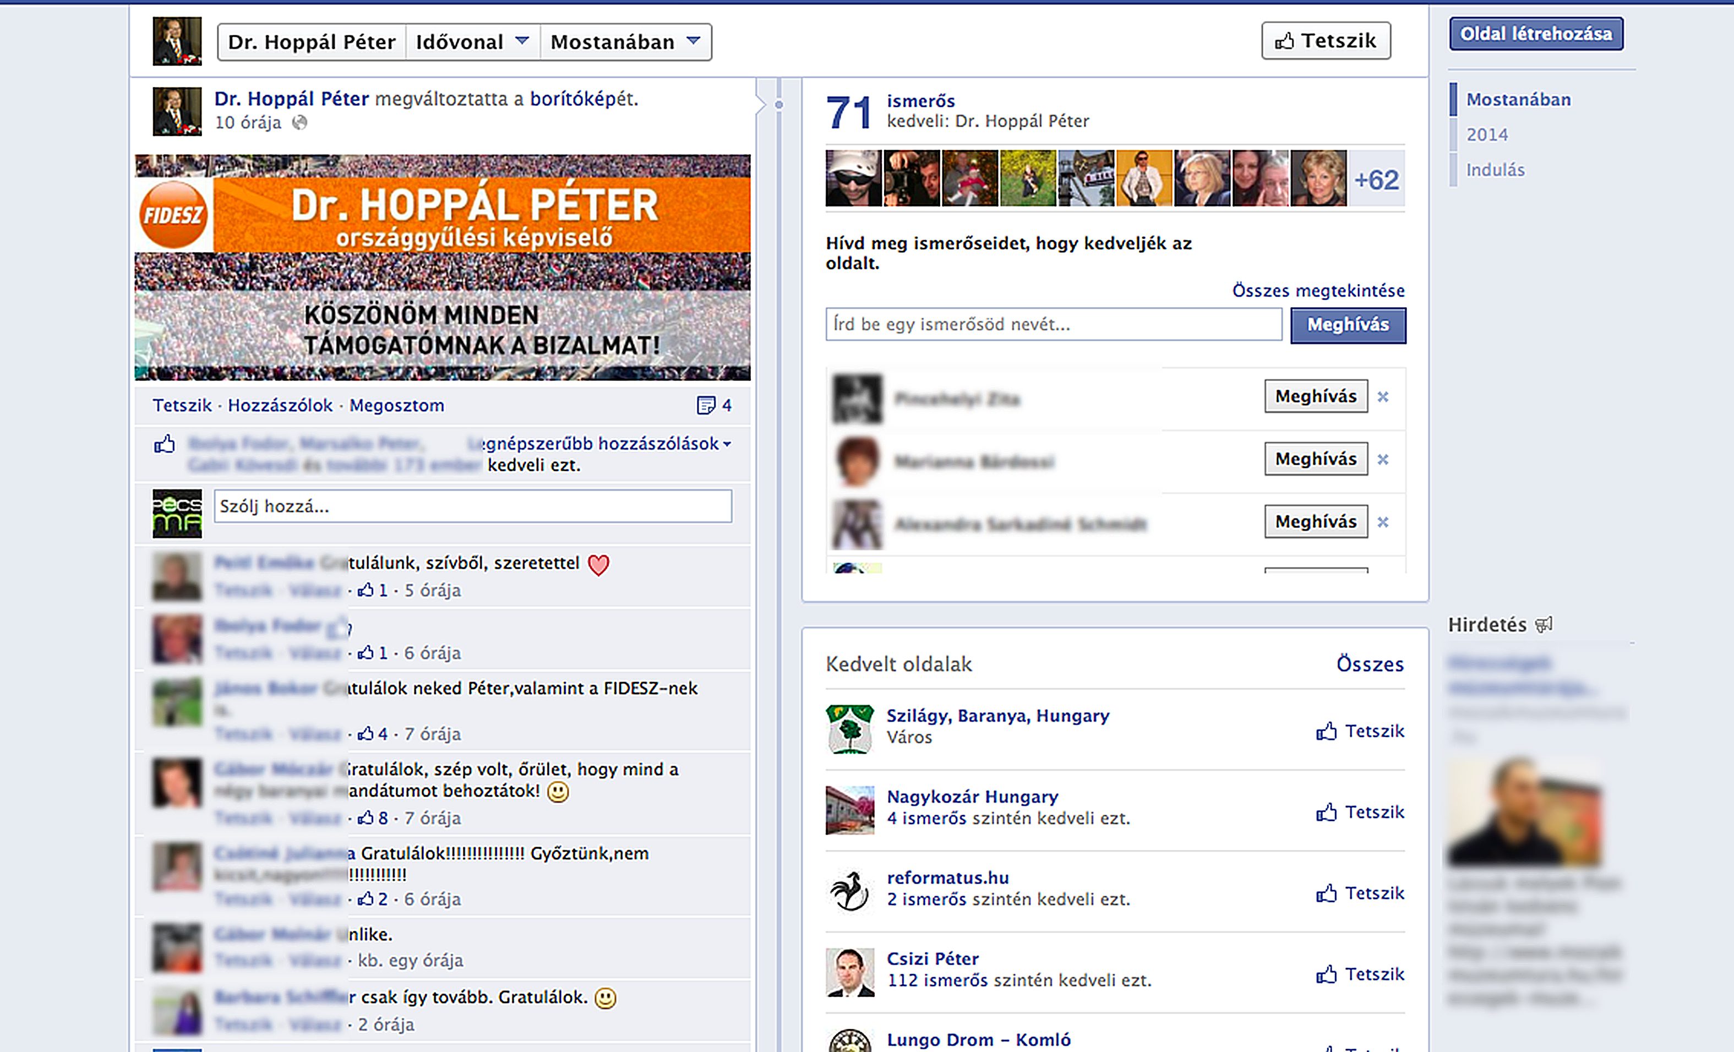Image resolution: width=1734 pixels, height=1052 pixels.
Task: Dismiss the second invite suggestion
Action: (1383, 460)
